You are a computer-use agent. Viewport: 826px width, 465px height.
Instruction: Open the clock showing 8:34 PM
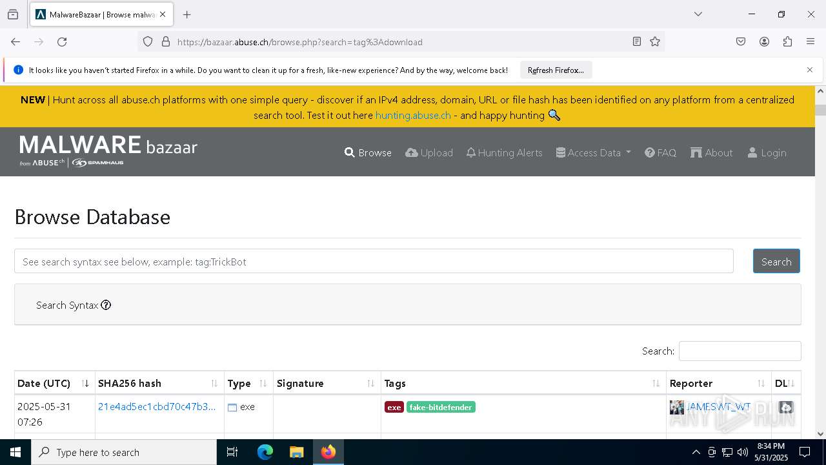[771, 452]
